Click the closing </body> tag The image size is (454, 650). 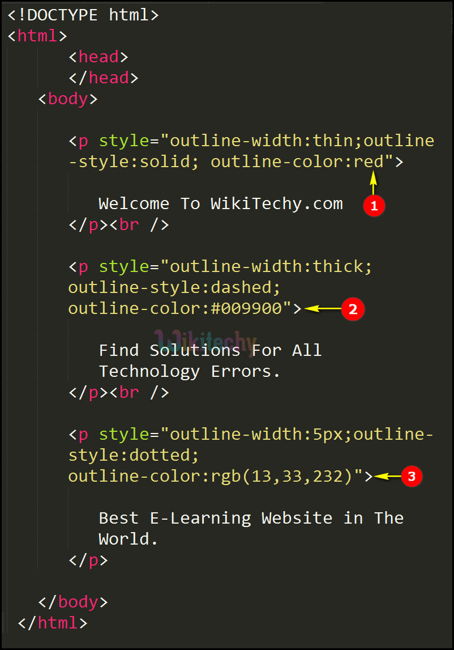click(73, 602)
